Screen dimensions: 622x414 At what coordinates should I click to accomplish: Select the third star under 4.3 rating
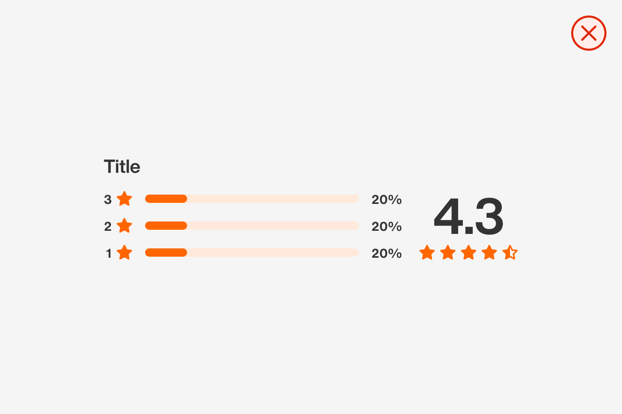(469, 253)
